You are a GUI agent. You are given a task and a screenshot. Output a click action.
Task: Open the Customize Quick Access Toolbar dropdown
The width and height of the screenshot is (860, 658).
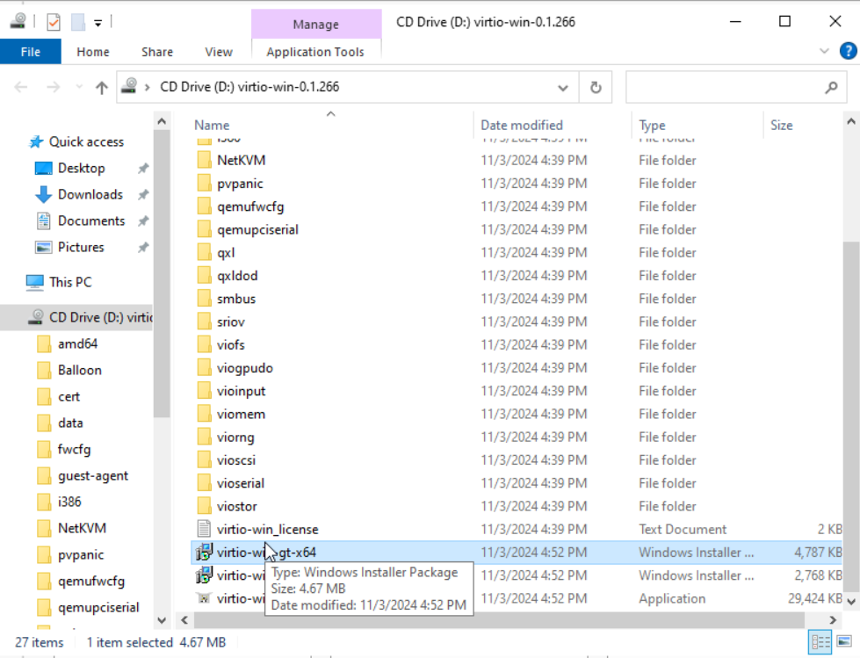(x=98, y=23)
